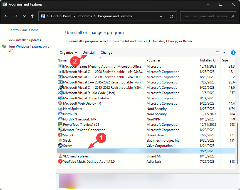Click the NordVPN network TAP icon
The width and height of the screenshot is (240, 190).
pyautogui.click(x=60, y=119)
